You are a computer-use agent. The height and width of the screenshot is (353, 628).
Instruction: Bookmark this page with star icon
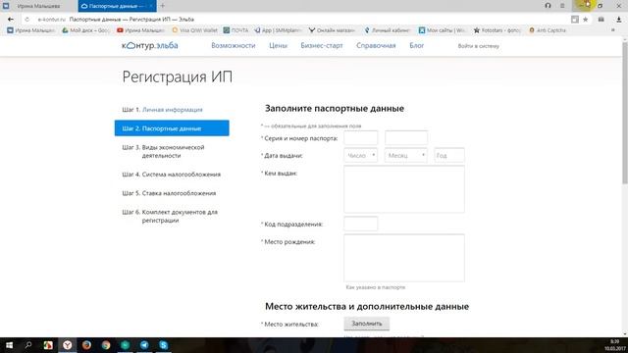tap(585, 20)
